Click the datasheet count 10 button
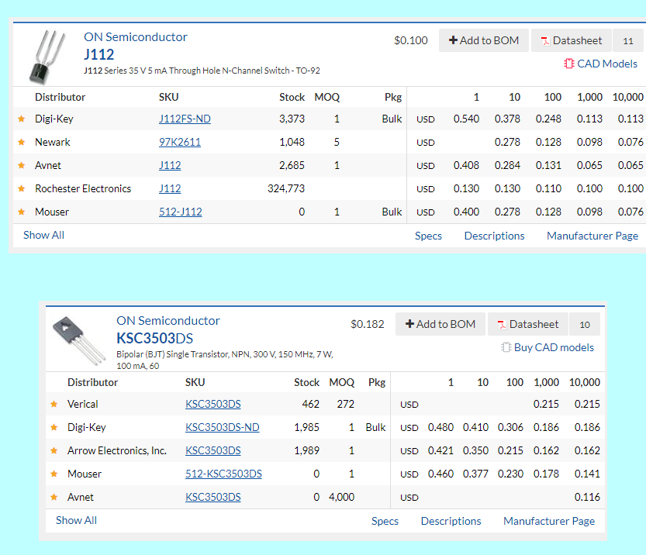Screen dimensions: 646x555 [x=585, y=324]
